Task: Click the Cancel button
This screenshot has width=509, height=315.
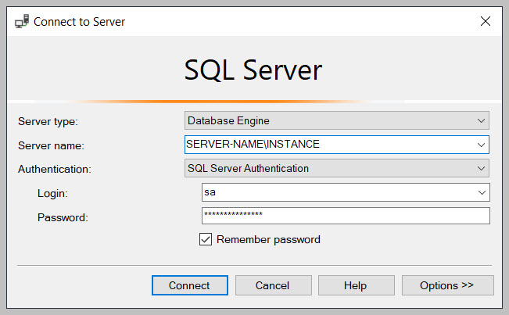Action: (x=274, y=285)
